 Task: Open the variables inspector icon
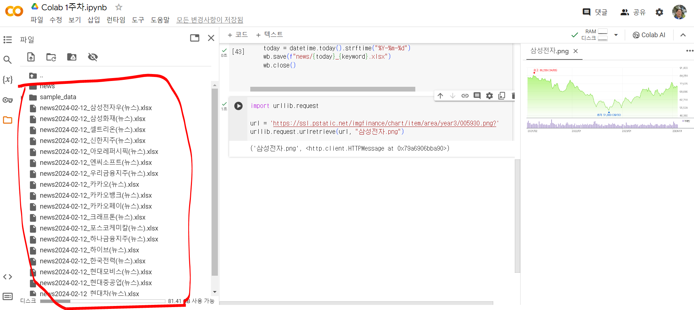[x=8, y=80]
